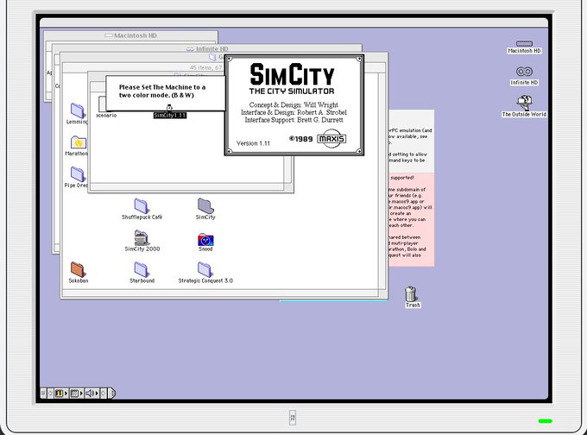
Task: Open the SimCity 2000 folder icon
Action: pyautogui.click(x=142, y=238)
